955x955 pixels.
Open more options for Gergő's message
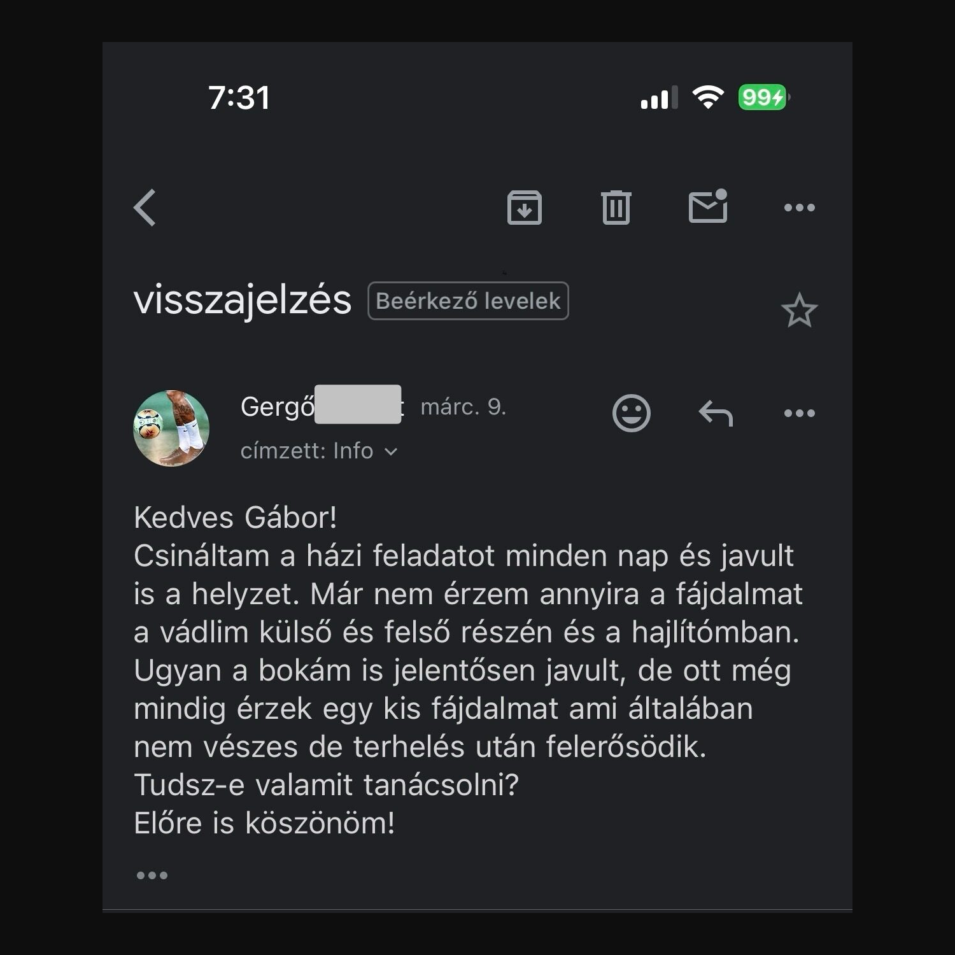[798, 413]
